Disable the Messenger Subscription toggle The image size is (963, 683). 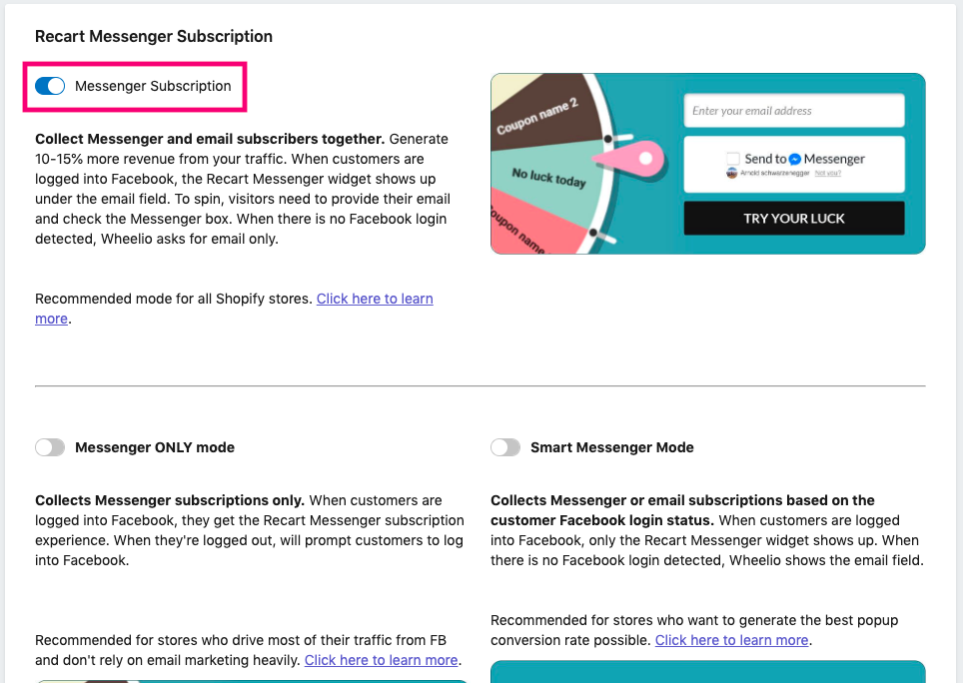coord(50,86)
